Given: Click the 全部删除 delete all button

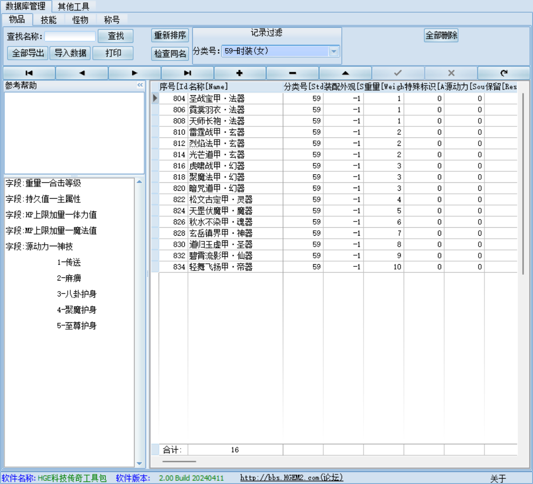Looking at the screenshot, I should [x=441, y=36].
